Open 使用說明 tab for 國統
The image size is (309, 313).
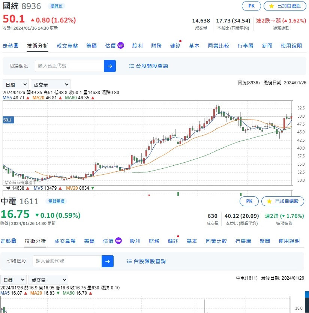tap(291, 46)
